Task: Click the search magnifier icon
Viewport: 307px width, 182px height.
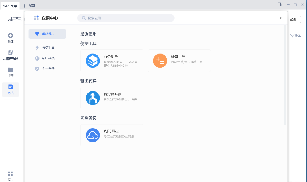Action: tap(84, 18)
